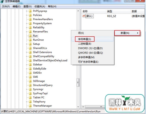
Task: Expand the Sidebar key arrow
Action: 27,64
